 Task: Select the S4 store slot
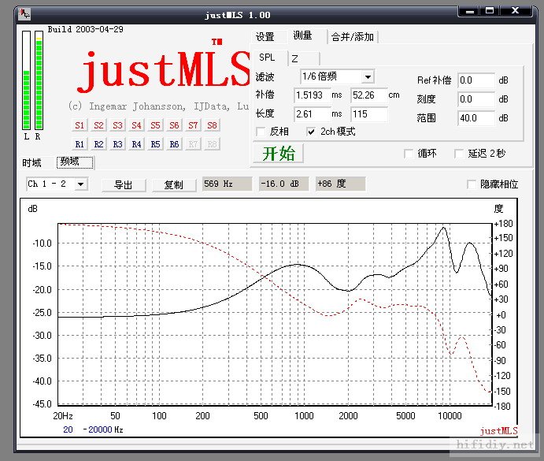(136, 125)
